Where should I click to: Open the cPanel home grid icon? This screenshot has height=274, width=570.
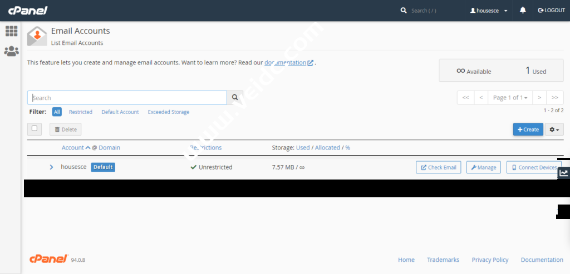pos(11,31)
